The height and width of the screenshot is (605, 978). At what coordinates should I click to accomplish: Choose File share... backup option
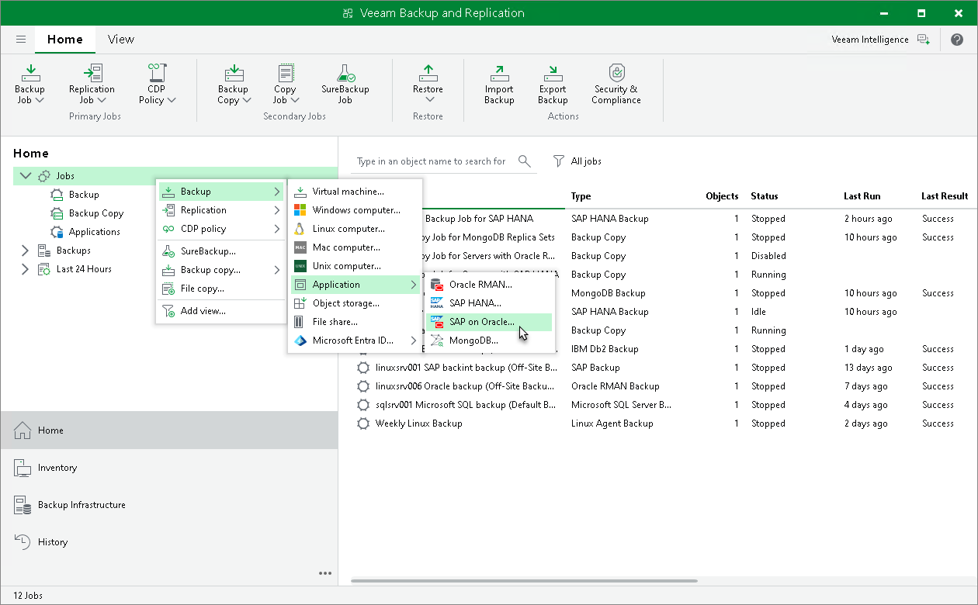click(x=355, y=322)
